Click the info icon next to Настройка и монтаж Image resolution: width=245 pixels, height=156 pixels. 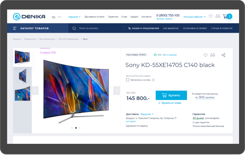[154, 80]
